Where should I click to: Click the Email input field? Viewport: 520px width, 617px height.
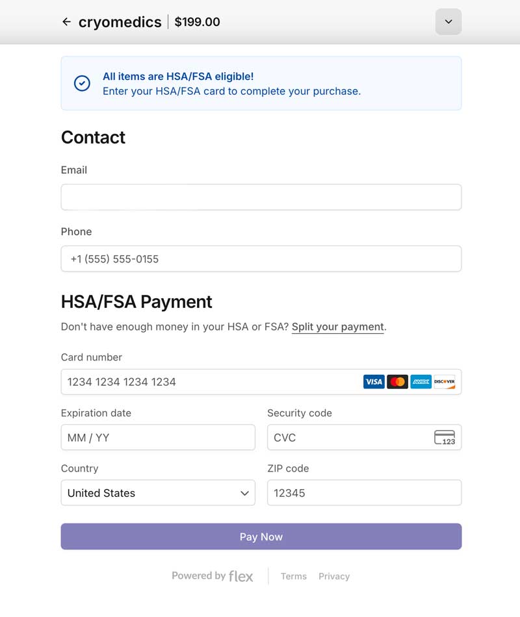tap(261, 197)
